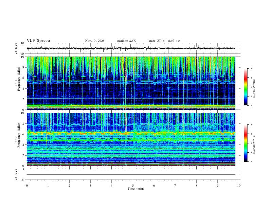Click the "1" tick on the time axis
The image size is (269, 208).
tap(48, 186)
